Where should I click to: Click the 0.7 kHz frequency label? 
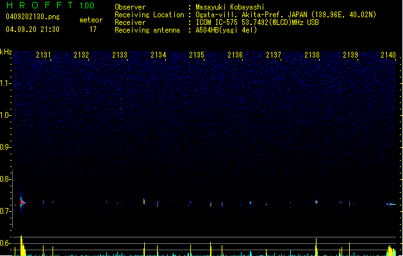coord(6,211)
